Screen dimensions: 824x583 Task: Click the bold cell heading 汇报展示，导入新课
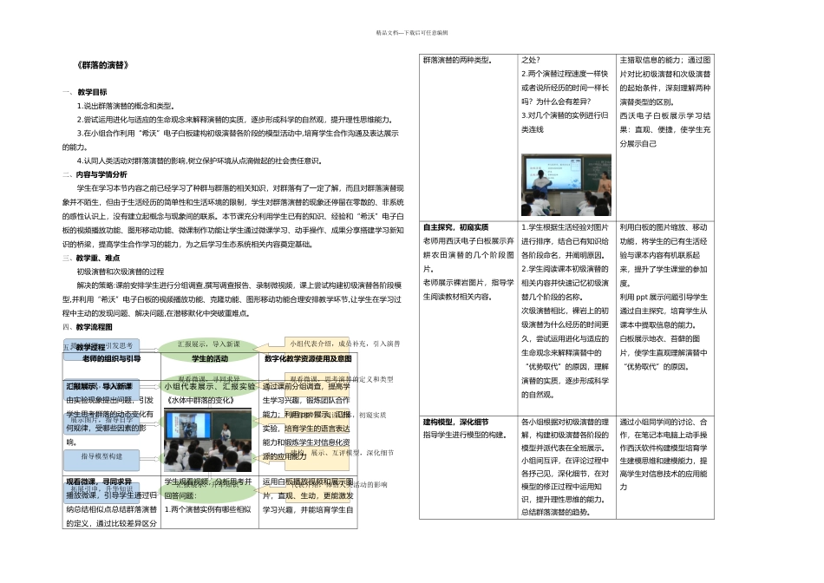100,386
